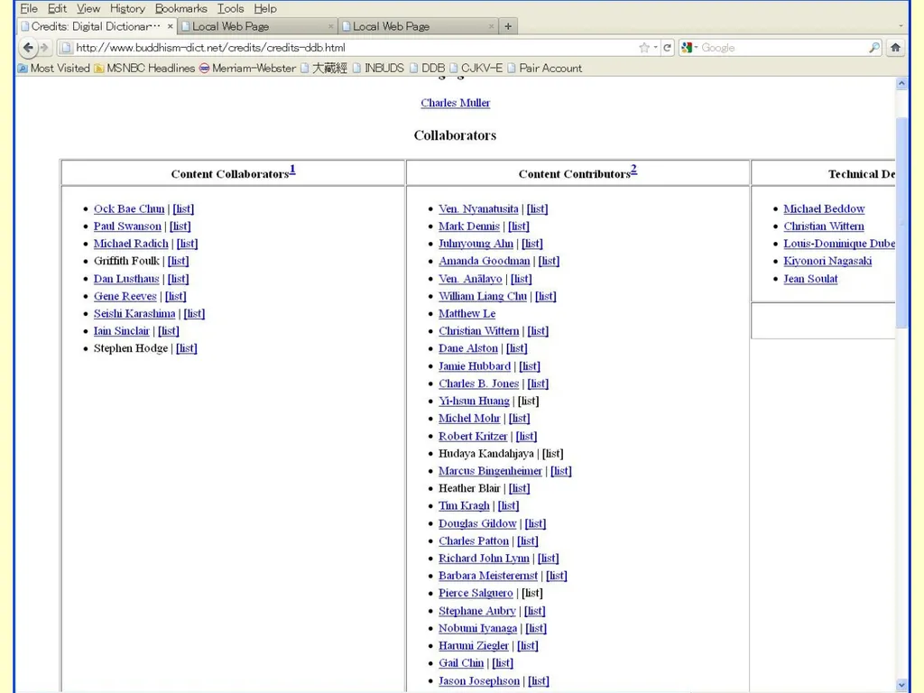Open the list link beside Paul Swanson

[x=180, y=226]
